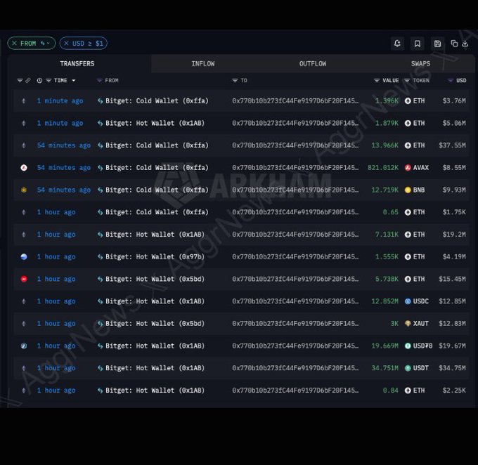Click the alert bell icon

[x=397, y=44]
